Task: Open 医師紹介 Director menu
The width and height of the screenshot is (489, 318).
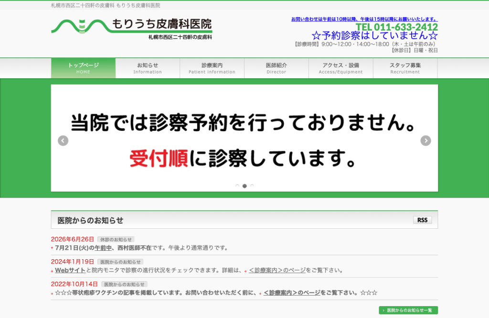Action: click(x=276, y=68)
